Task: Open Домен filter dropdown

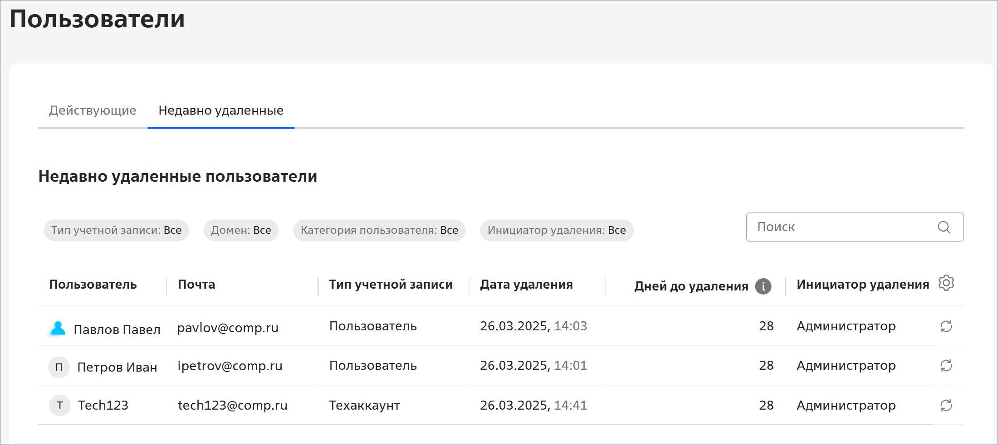Action: pos(241,230)
